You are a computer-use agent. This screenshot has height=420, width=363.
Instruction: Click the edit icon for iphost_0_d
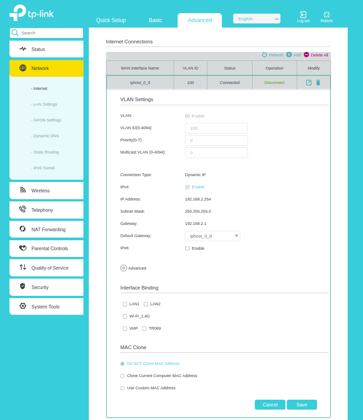pos(309,83)
